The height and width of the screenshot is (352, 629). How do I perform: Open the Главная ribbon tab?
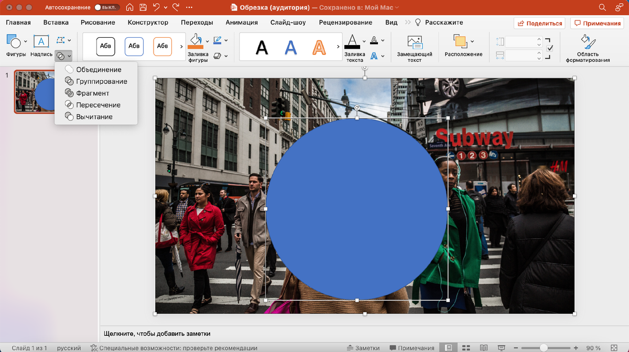click(18, 23)
